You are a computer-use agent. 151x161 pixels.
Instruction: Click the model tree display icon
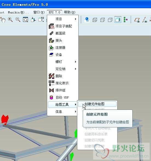126,20
